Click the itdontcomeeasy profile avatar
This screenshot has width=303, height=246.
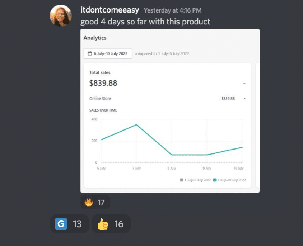(x=61, y=16)
